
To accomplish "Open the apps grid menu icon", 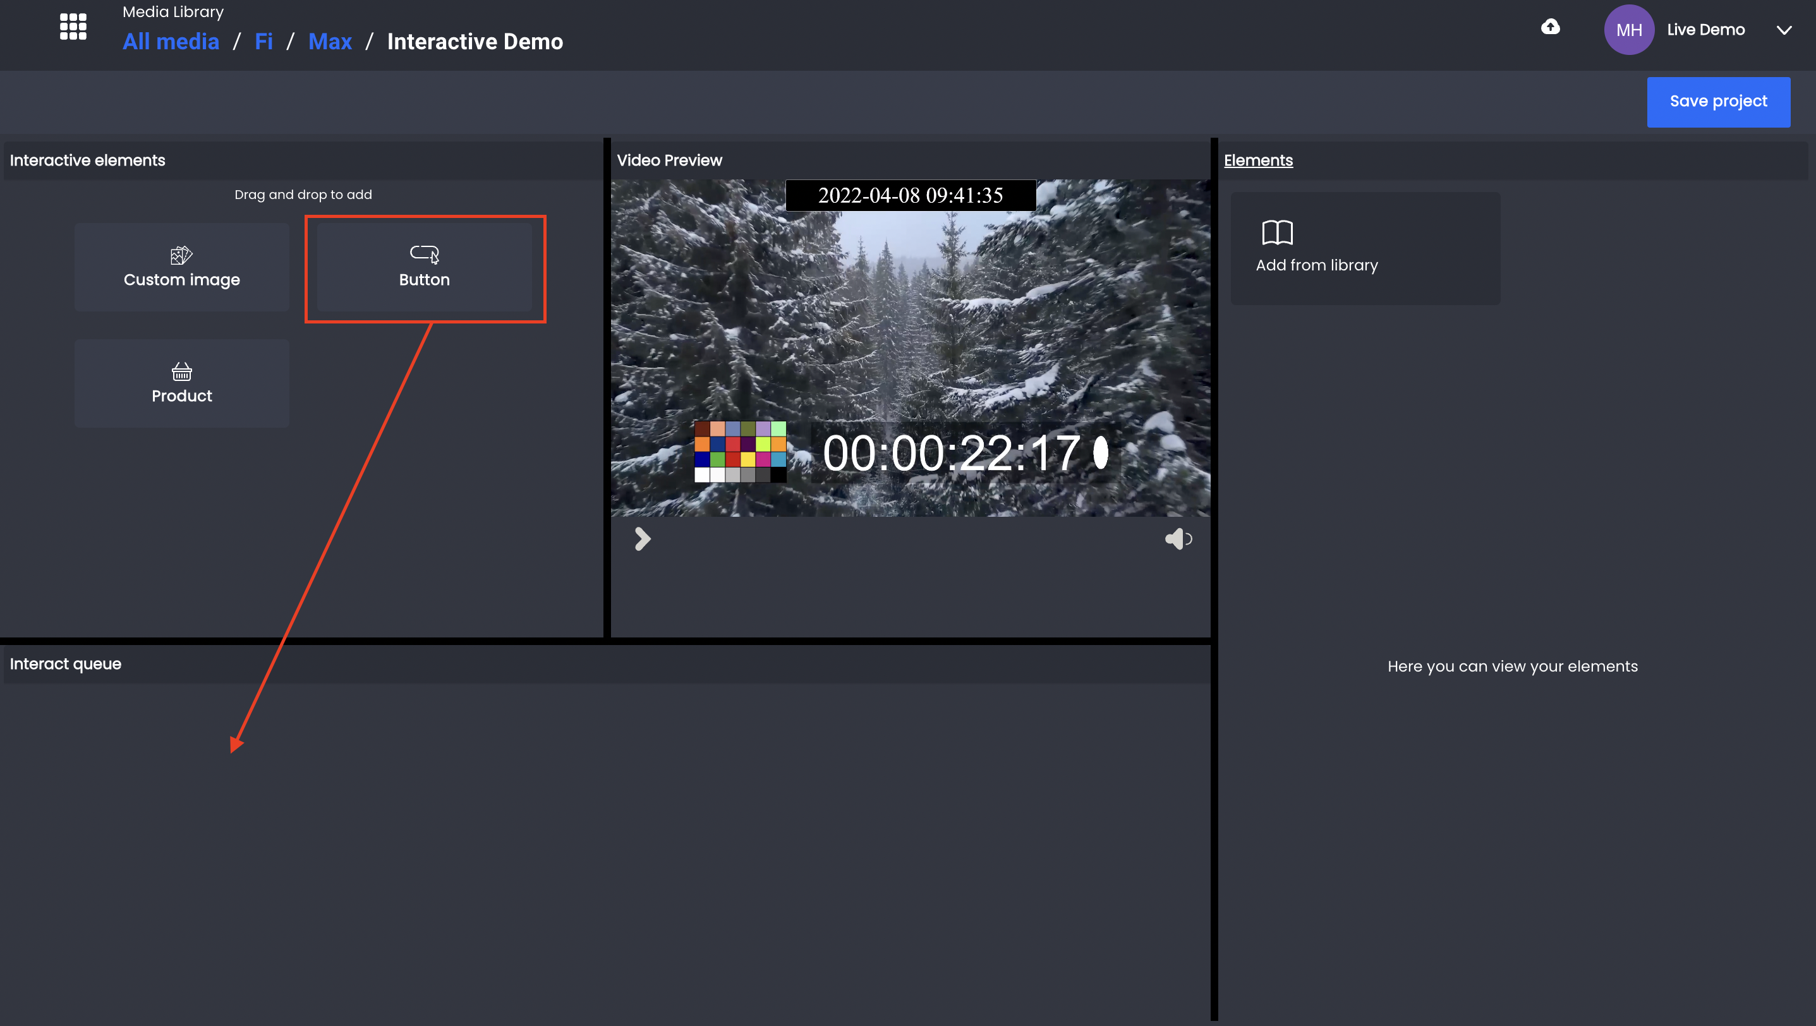I will point(73,27).
